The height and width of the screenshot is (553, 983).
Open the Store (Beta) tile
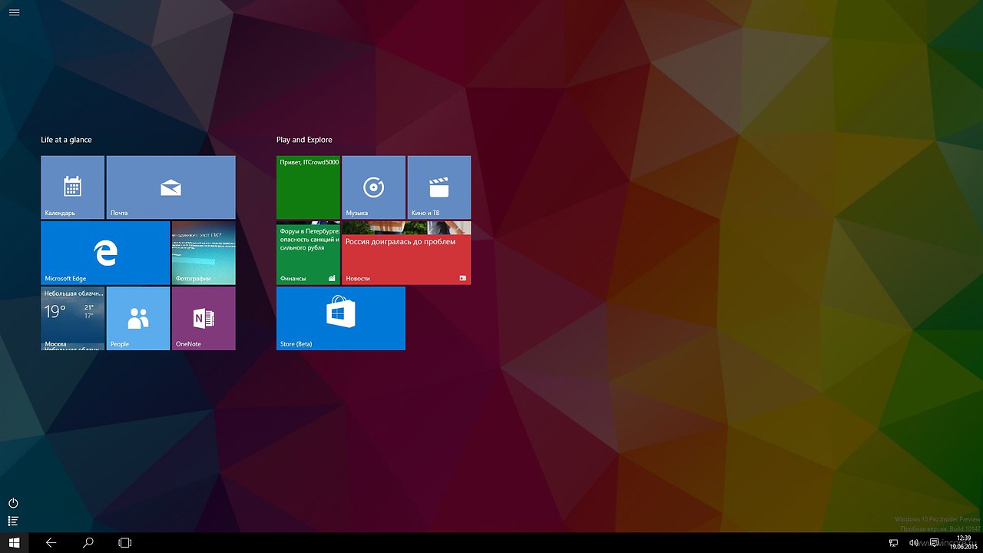pos(340,318)
